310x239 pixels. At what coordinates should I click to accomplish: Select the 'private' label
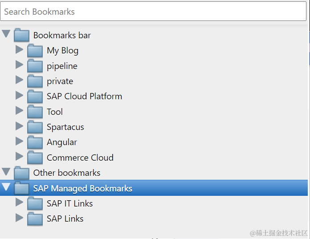pos(60,81)
